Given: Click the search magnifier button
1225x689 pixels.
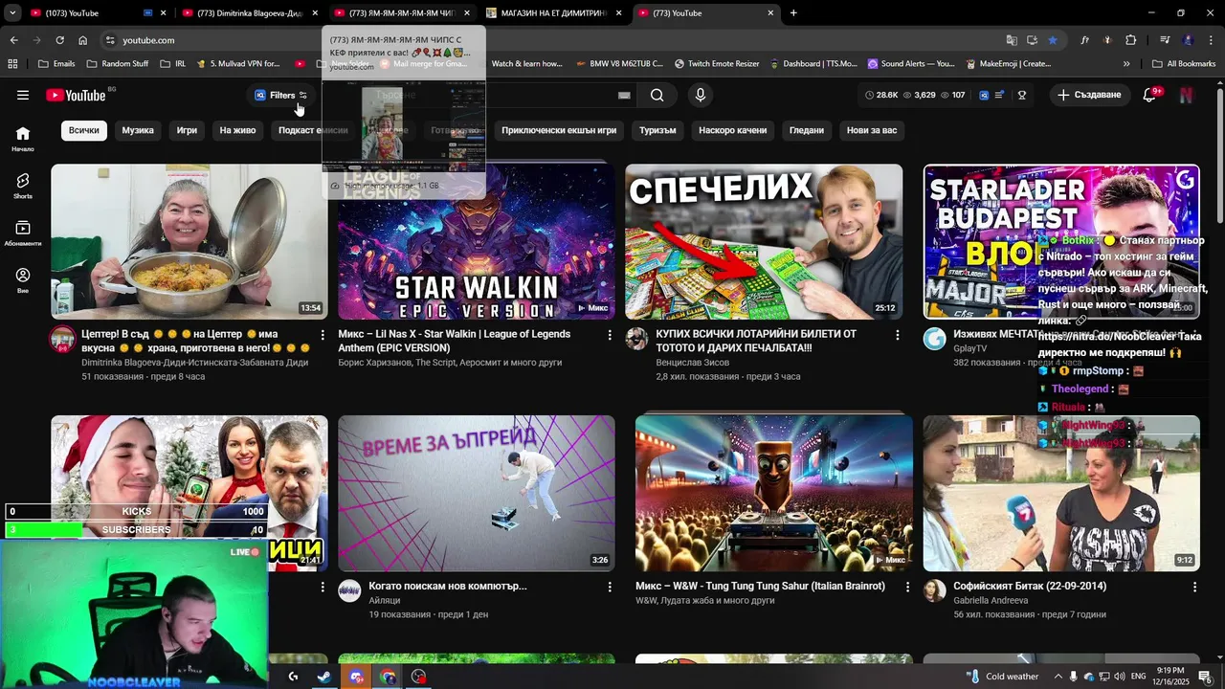Looking at the screenshot, I should (657, 95).
